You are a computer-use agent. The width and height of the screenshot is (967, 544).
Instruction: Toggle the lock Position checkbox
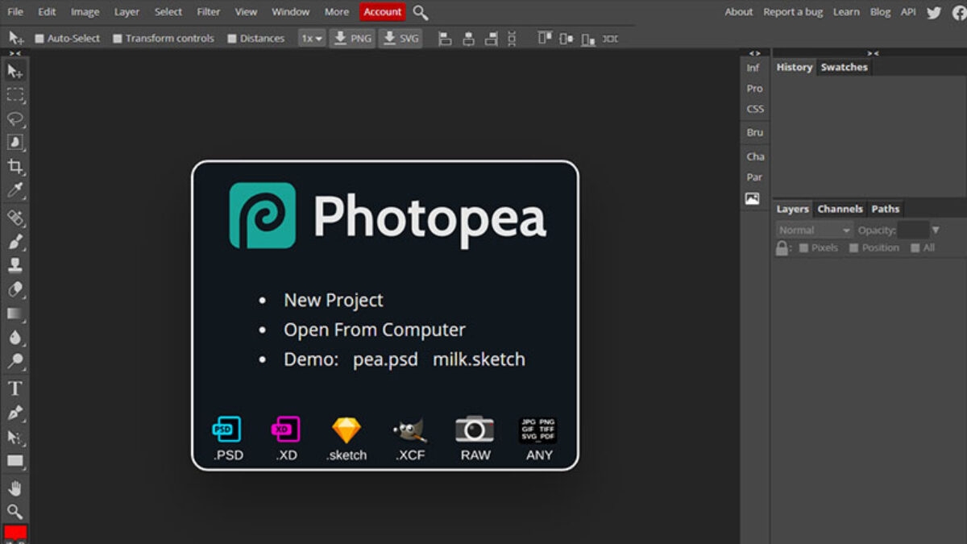(x=854, y=248)
